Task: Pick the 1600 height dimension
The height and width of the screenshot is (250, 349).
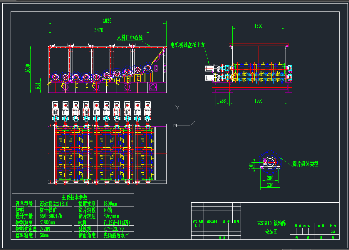Action: pos(28,68)
